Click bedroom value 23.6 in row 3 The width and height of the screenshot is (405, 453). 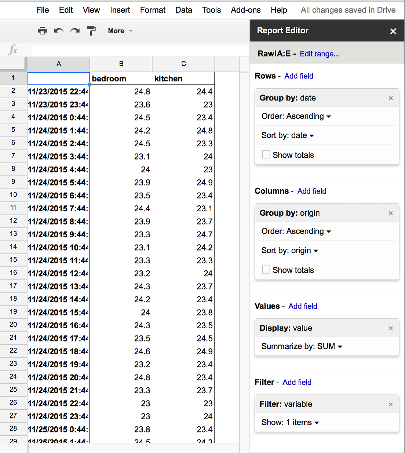(121, 105)
